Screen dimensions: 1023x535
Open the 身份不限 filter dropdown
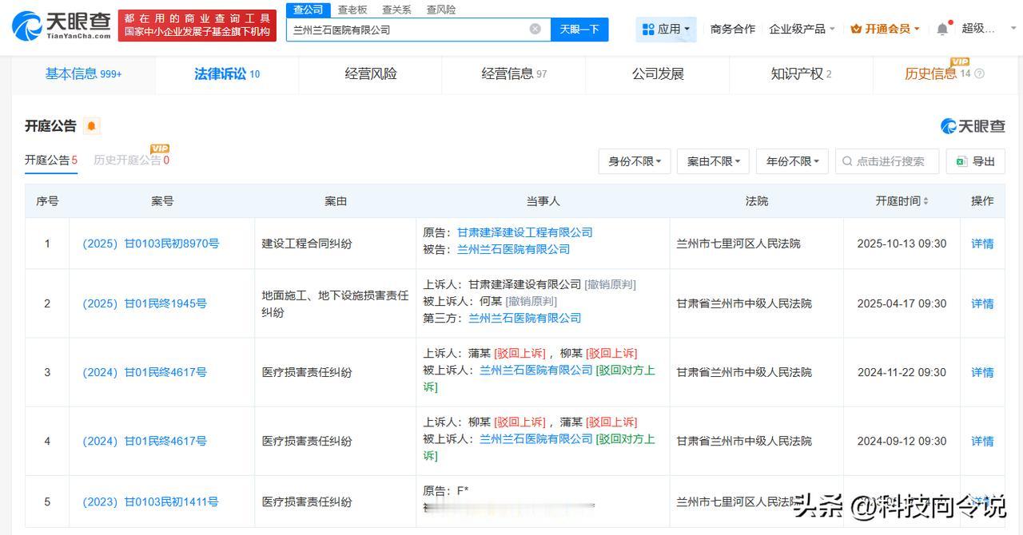click(635, 161)
